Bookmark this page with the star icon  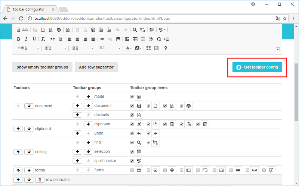point(285,18)
